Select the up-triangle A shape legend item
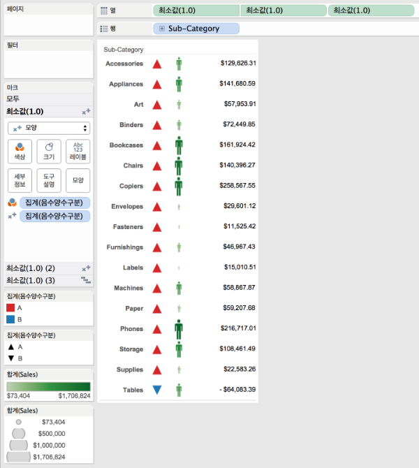The width and height of the screenshot is (419, 468). pyautogui.click(x=10, y=346)
